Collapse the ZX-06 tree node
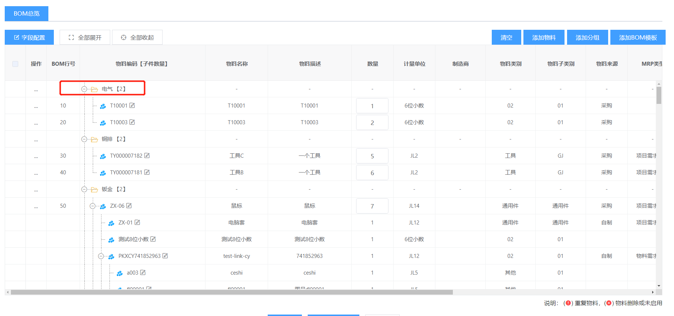674x316 pixels. [92, 206]
